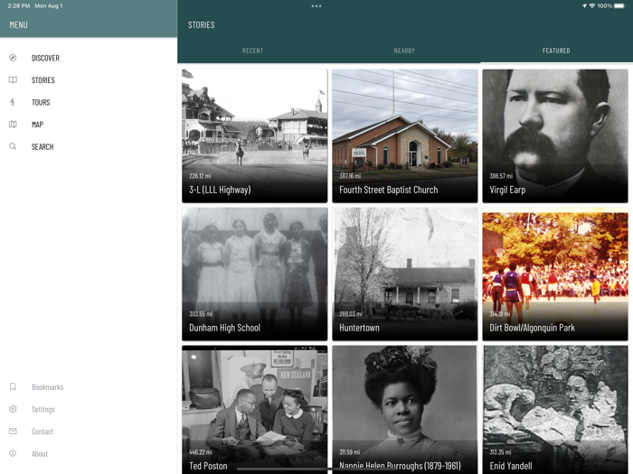The width and height of the screenshot is (633, 474).
Task: Tap the location services arrow icon
Action: [x=584, y=5]
